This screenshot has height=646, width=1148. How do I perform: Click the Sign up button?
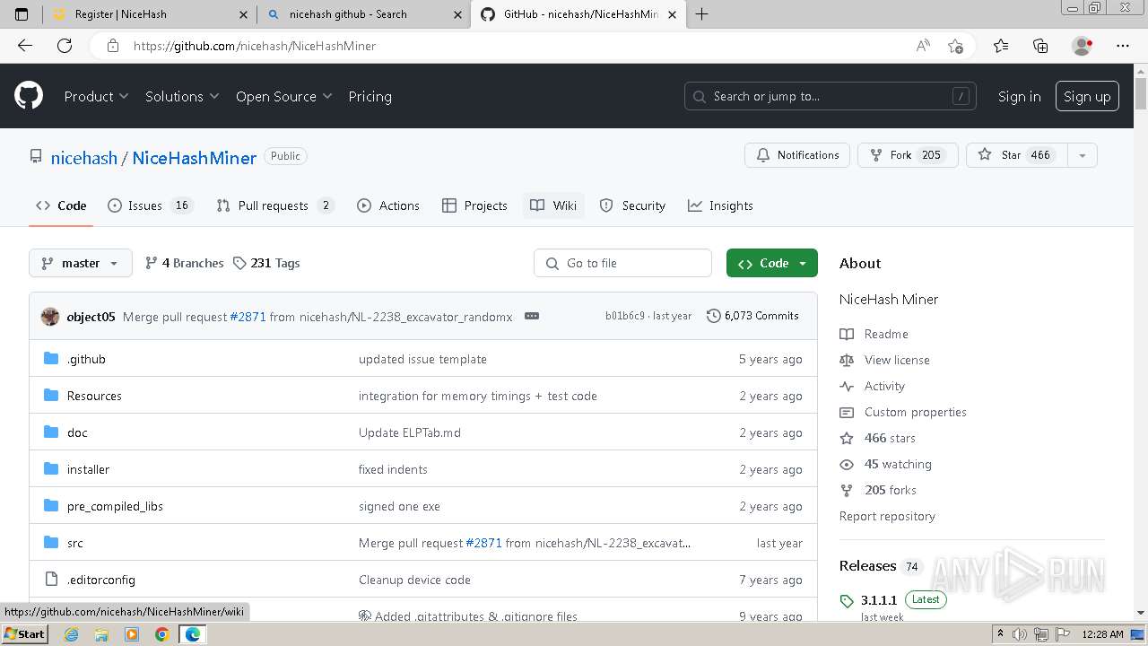[1087, 96]
